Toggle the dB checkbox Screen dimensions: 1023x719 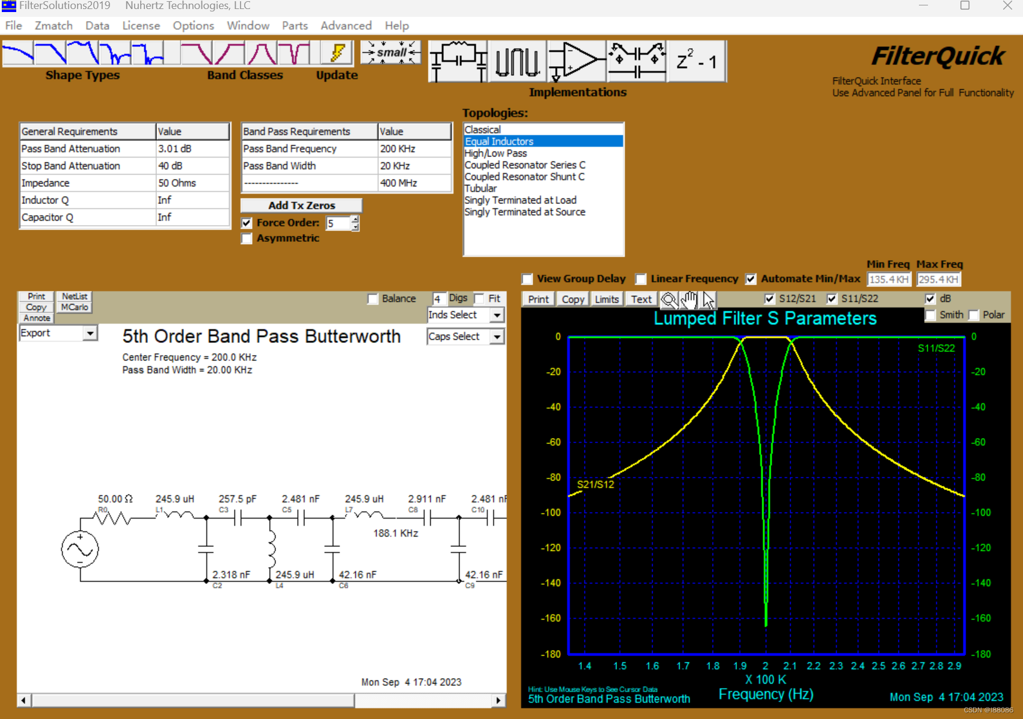(x=930, y=299)
